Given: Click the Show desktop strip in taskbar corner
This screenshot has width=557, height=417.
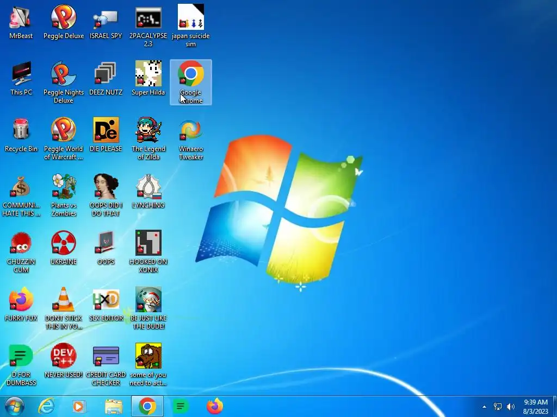Looking at the screenshot, I should tap(554, 406).
